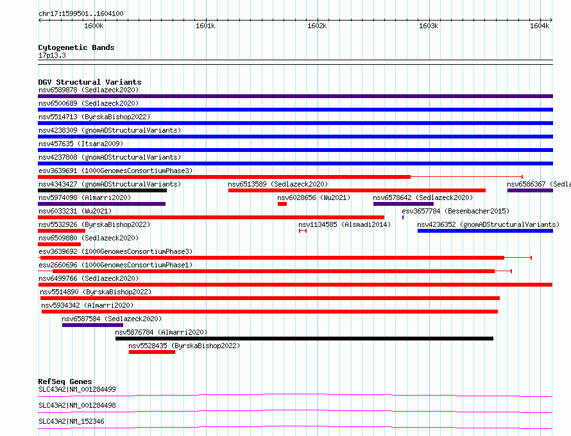Click the DGV Structural Variants track title
Screen dimensions: 571x436
click(x=90, y=82)
